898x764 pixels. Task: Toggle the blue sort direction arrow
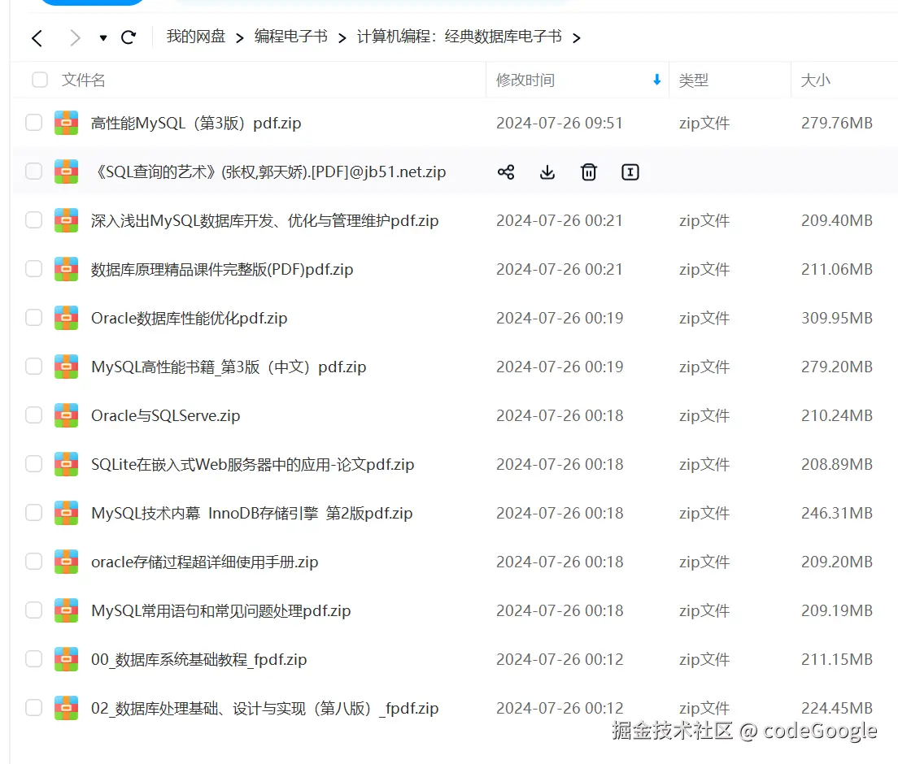pos(657,80)
